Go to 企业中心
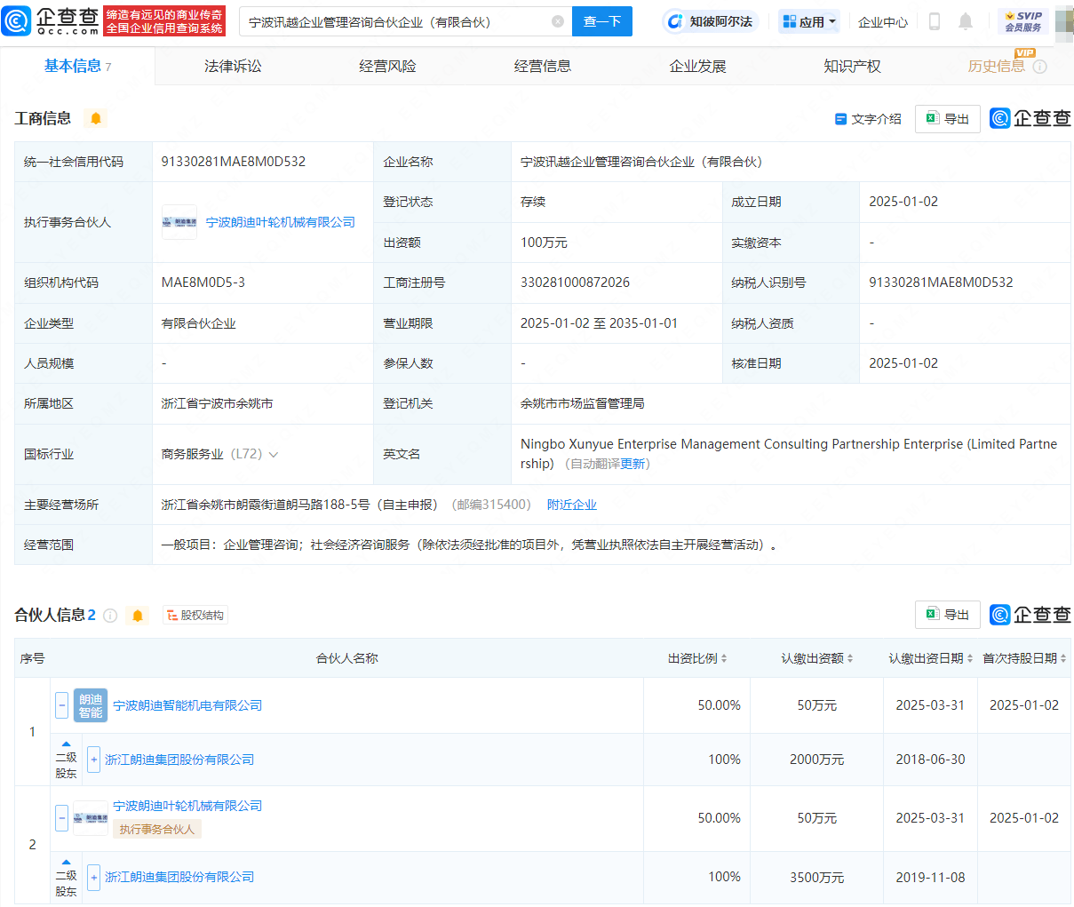 pos(883,21)
